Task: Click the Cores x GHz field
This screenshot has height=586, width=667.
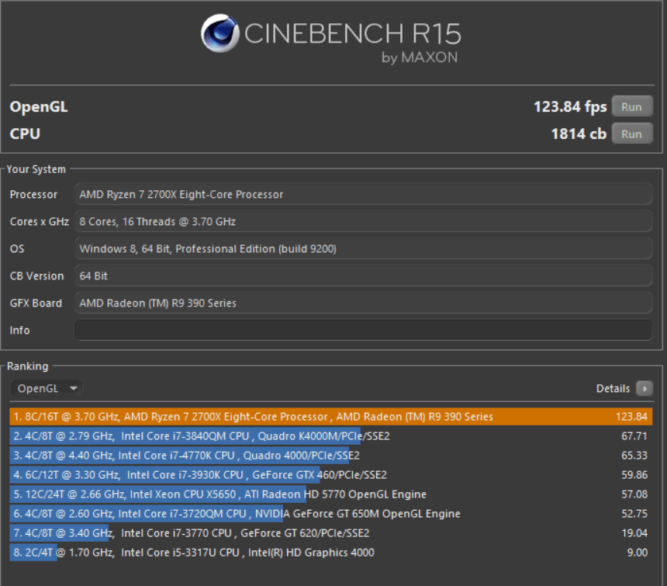Action: [x=363, y=222]
